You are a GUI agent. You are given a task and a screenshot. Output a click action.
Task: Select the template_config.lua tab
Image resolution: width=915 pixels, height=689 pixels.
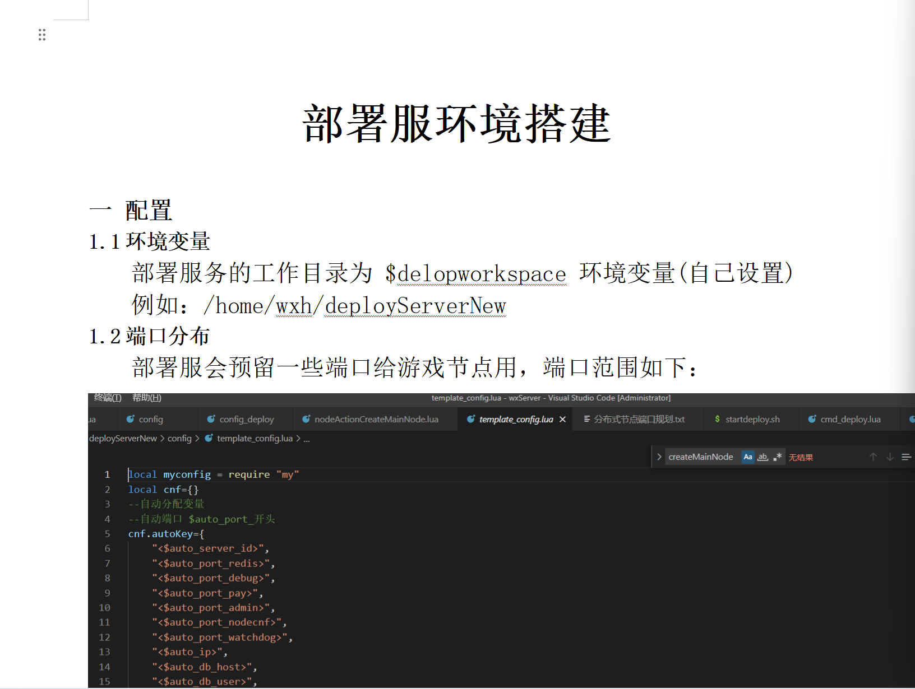pos(516,419)
